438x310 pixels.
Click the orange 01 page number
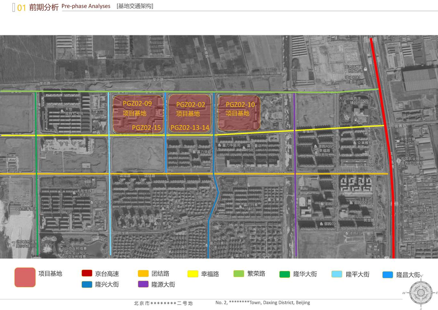pos(21,8)
